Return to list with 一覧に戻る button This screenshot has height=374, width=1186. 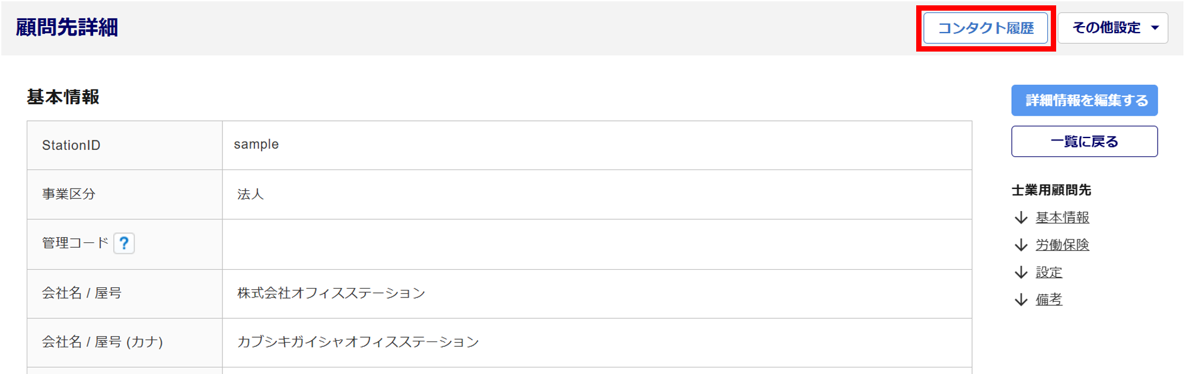1084,142
